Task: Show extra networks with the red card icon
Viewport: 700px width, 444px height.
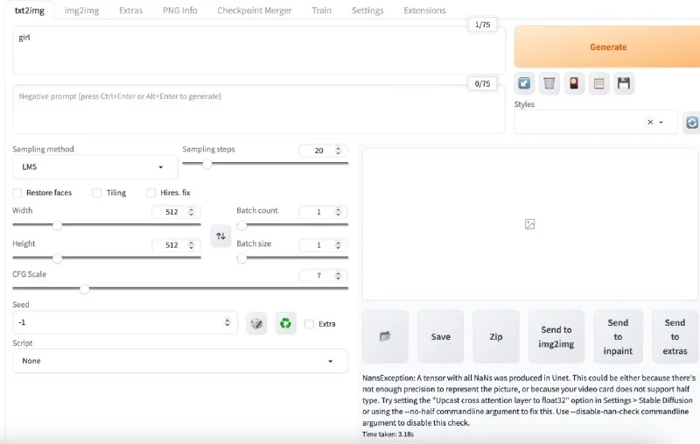Action: pyautogui.click(x=574, y=84)
